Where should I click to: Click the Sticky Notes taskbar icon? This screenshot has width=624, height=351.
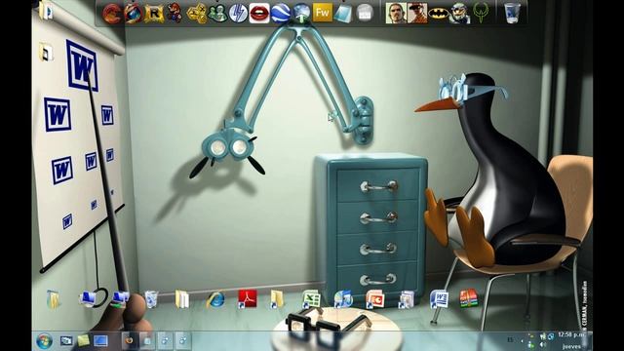[83, 340]
